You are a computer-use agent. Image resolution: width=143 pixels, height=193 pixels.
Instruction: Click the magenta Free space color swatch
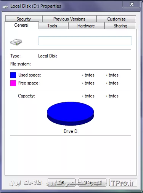[13, 83]
